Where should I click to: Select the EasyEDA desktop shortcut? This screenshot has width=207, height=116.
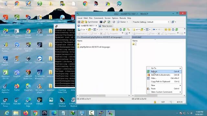coord(17,74)
